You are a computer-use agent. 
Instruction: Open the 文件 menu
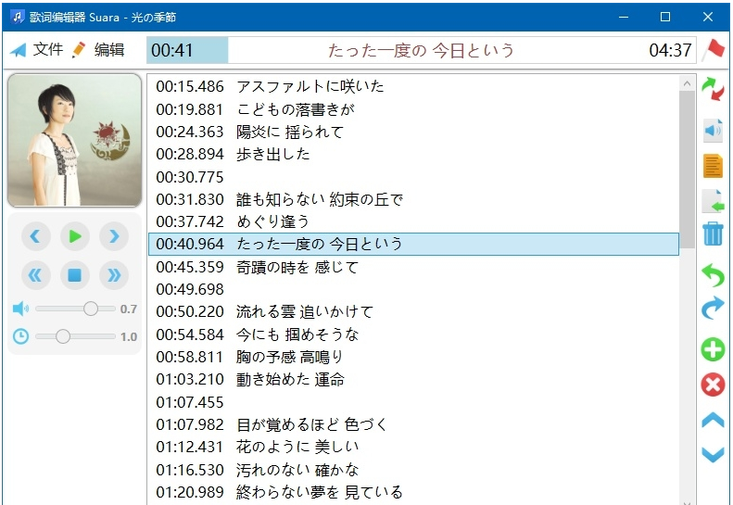(x=37, y=50)
